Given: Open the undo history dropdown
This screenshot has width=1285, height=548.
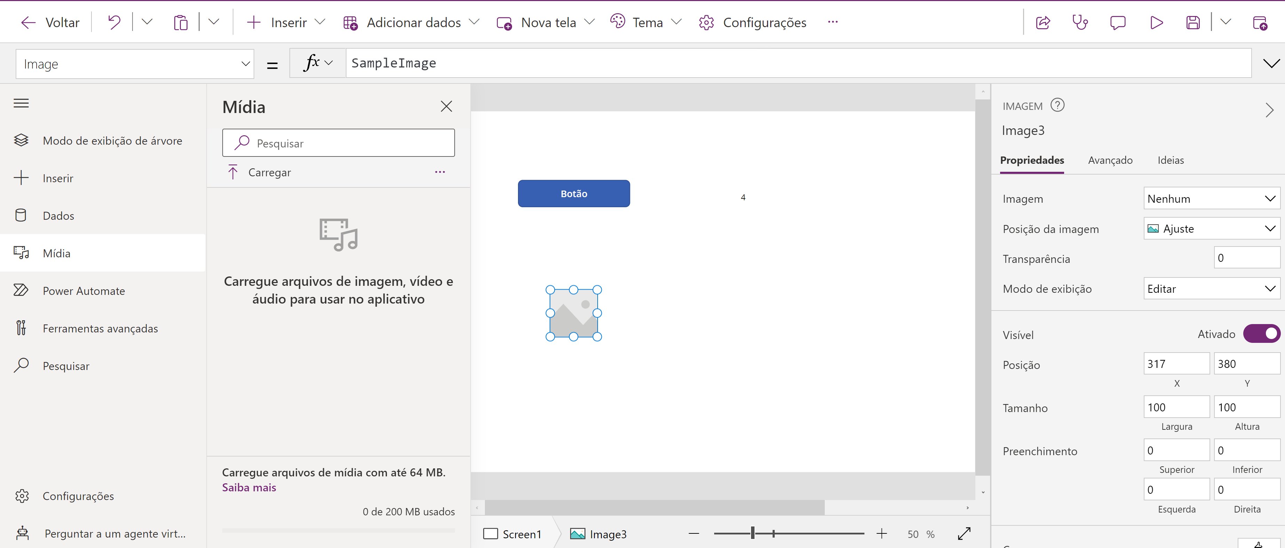Looking at the screenshot, I should [x=147, y=22].
